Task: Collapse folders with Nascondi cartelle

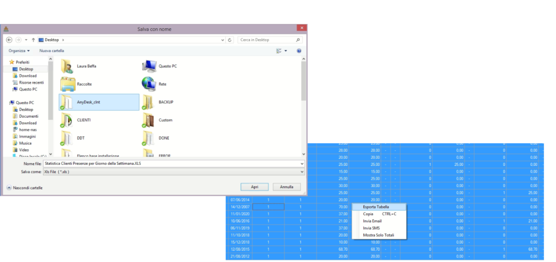Action: [24, 188]
